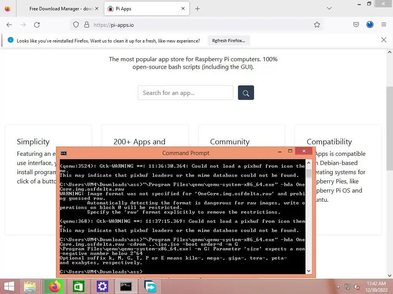The image size is (393, 294).
Task: Open the blue arrow app taskbar icon
Action: point(150,286)
